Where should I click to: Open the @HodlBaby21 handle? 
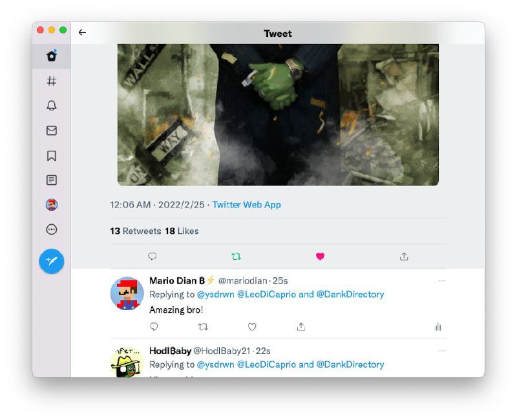click(222, 351)
